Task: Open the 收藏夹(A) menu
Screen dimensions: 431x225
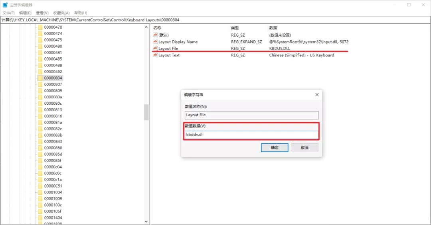Action: (61, 13)
